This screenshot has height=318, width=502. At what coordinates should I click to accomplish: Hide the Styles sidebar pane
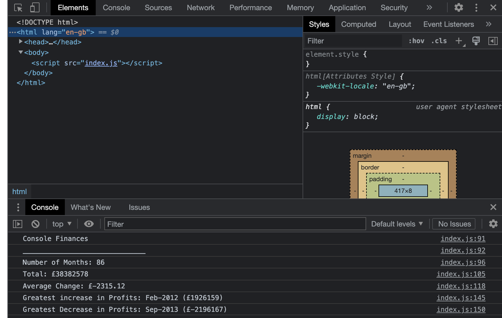click(493, 41)
